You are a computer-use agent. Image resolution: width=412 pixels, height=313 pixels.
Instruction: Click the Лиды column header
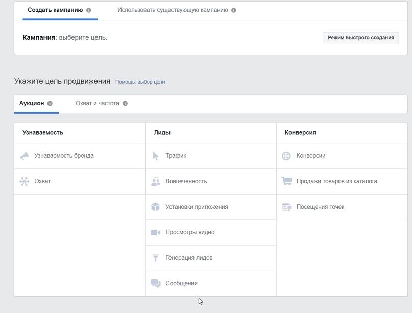[162, 132]
